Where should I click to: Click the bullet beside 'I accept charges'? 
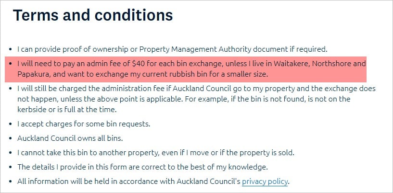point(10,124)
